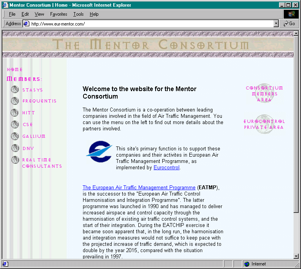Click the globe icon beside GALLIUM
The image size is (301, 269).
point(15,136)
